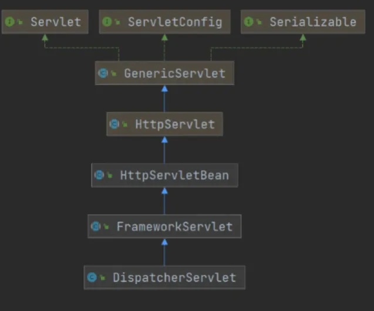The height and width of the screenshot is (311, 374).
Task: Click the HttpServlet class icon
Action: [x=114, y=124]
